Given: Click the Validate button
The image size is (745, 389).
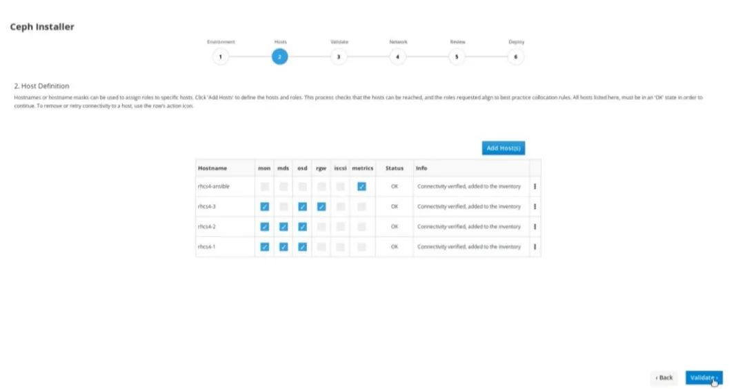Looking at the screenshot, I should pyautogui.click(x=704, y=377).
